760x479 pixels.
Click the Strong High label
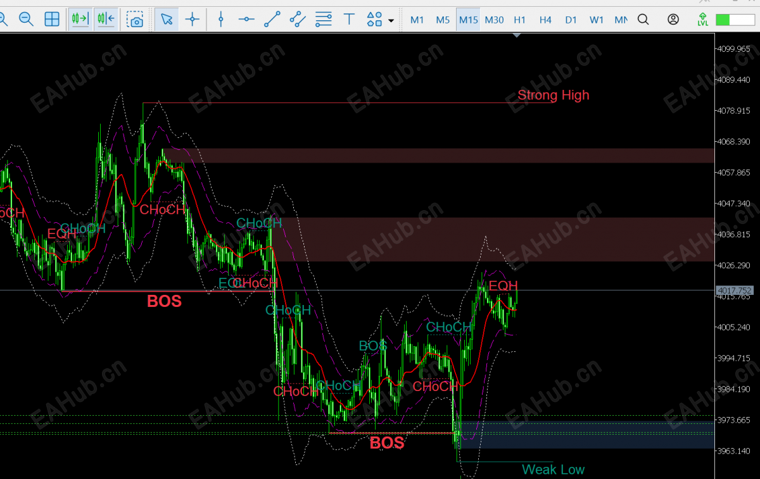coord(554,95)
